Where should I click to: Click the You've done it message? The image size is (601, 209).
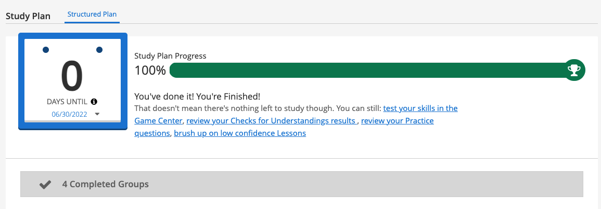(x=197, y=96)
